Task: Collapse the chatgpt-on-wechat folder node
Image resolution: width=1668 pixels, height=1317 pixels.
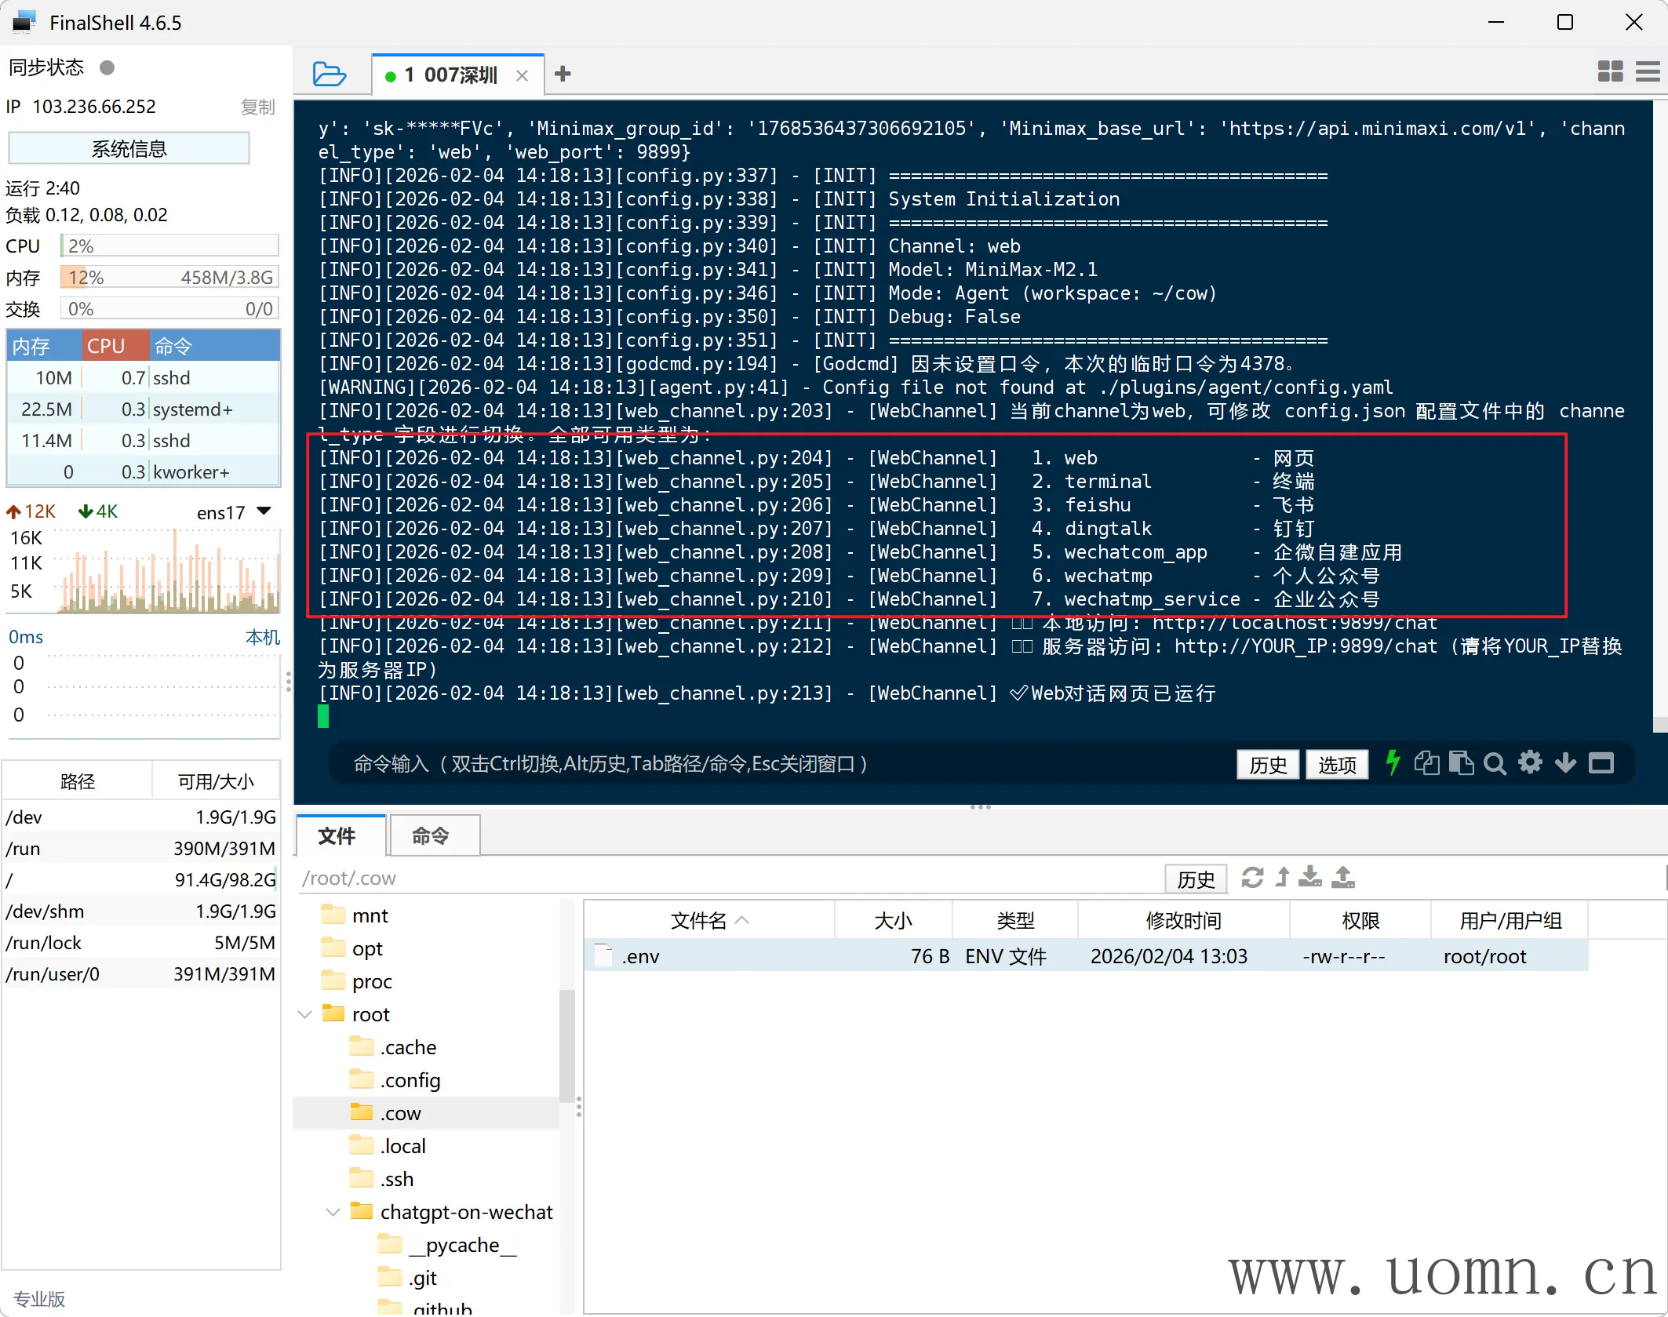Action: [x=333, y=1212]
